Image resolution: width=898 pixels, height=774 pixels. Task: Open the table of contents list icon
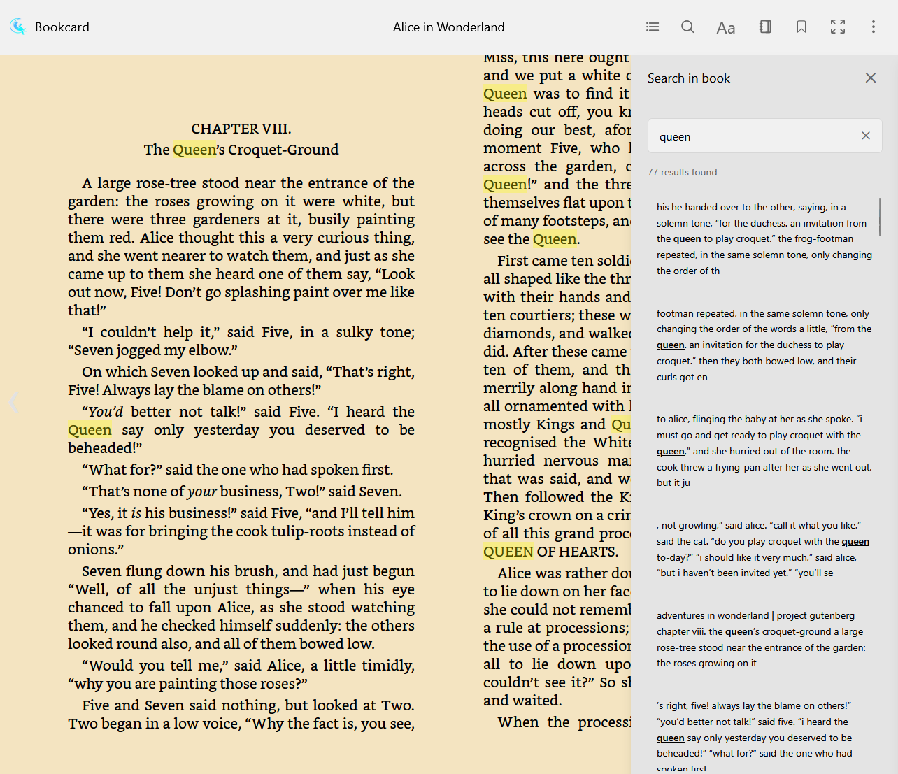(653, 27)
